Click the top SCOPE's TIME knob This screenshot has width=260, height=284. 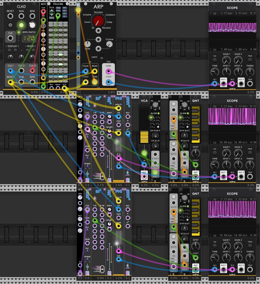(x=215, y=72)
